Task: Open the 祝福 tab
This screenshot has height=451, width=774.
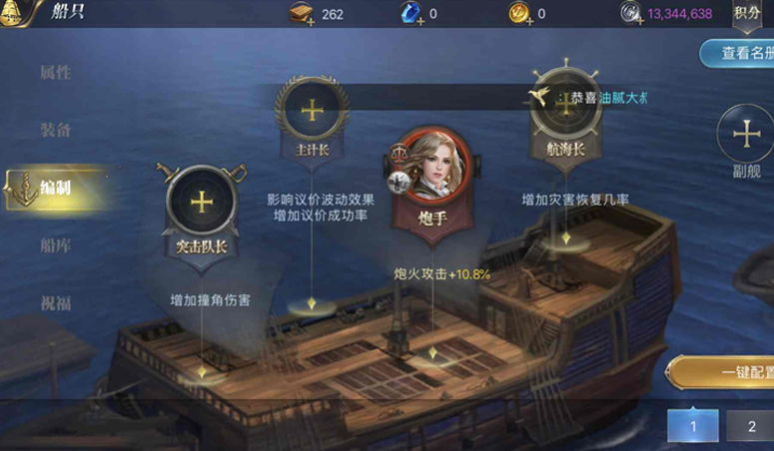Action: point(55,303)
